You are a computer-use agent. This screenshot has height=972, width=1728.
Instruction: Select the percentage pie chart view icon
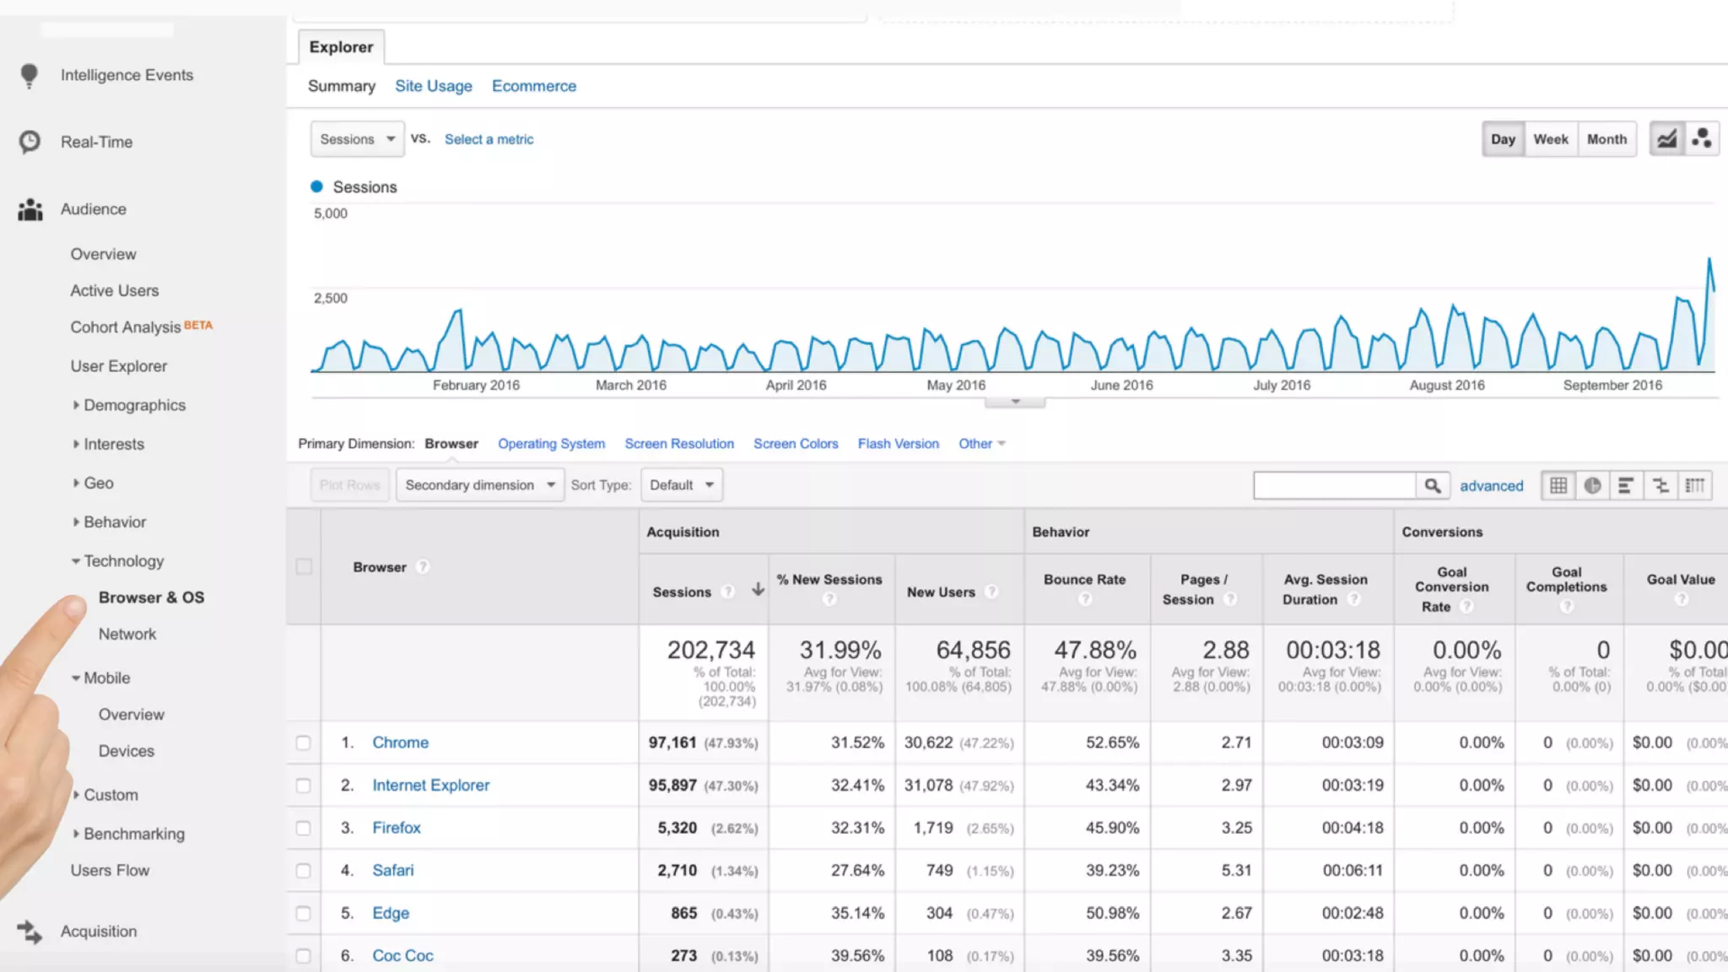[1592, 485]
